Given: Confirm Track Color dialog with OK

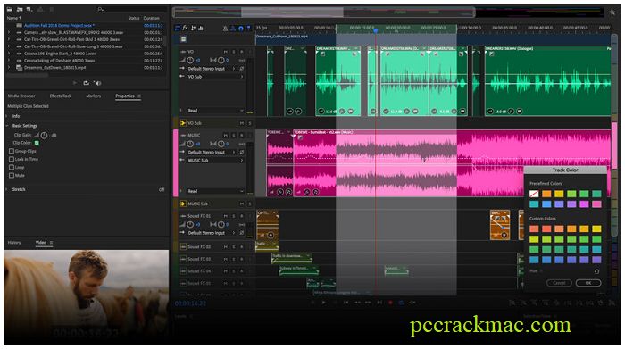Looking at the screenshot, I should 587,282.
